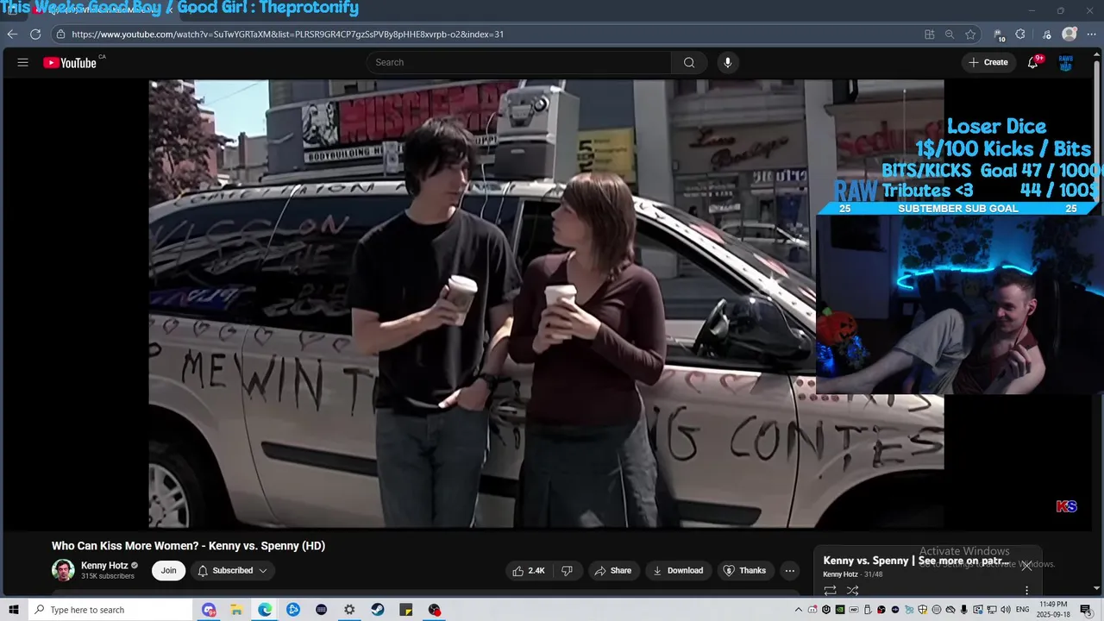
Task: Open YouTube notifications bell
Action: point(1032,62)
